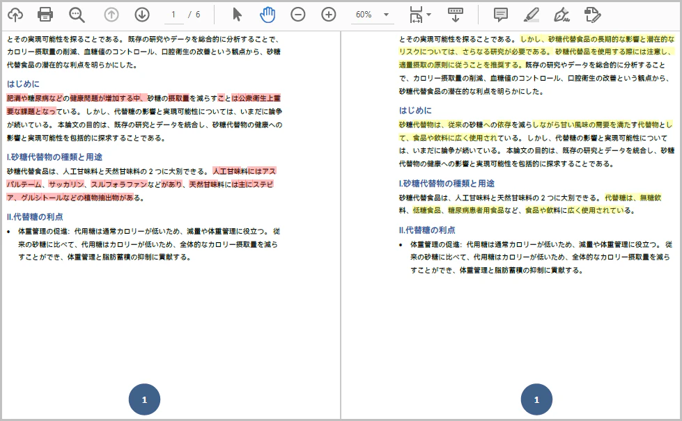Click yellow highlighted text 砂糖代替物は、従来の砂糖
The image size is (682, 421).
(x=441, y=125)
